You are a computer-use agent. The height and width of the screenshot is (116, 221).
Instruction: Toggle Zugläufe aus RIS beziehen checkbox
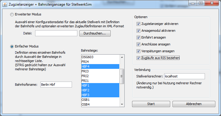pos(138,58)
